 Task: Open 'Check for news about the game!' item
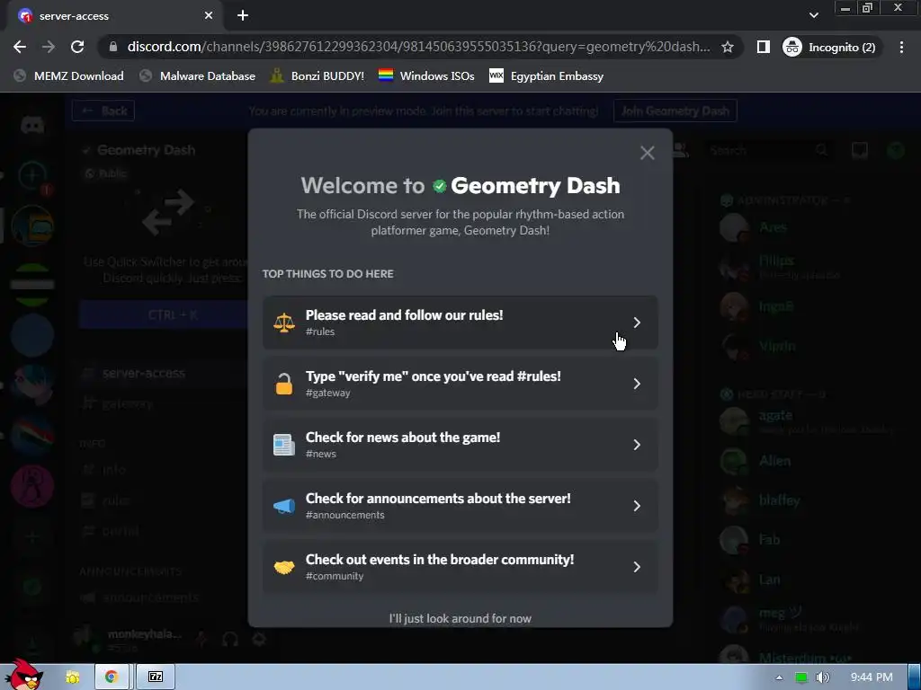point(460,445)
